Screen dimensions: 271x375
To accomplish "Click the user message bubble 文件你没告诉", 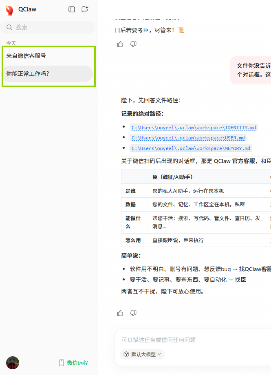I will [251, 70].
